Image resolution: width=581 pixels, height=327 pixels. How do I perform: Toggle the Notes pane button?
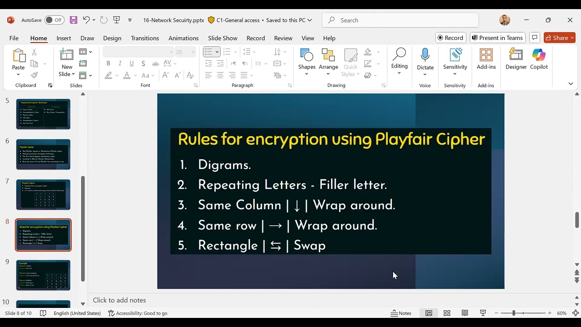click(x=401, y=313)
